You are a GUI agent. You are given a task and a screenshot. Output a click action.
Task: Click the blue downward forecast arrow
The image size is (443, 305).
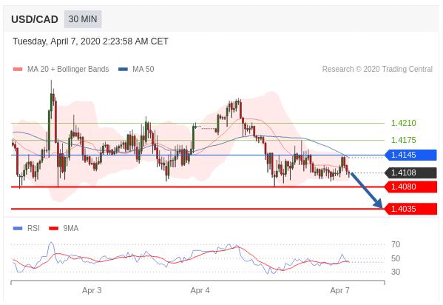tap(367, 190)
